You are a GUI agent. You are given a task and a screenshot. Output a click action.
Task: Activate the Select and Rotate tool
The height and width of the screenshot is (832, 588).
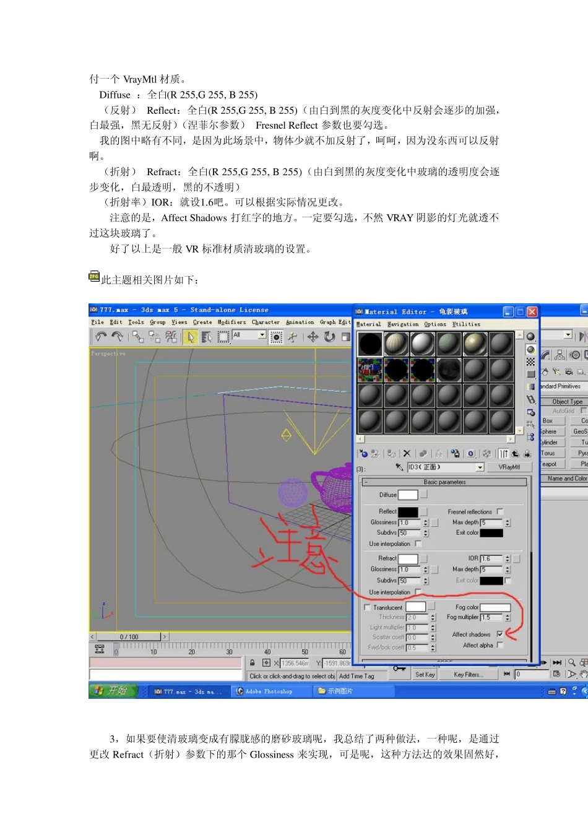(329, 337)
